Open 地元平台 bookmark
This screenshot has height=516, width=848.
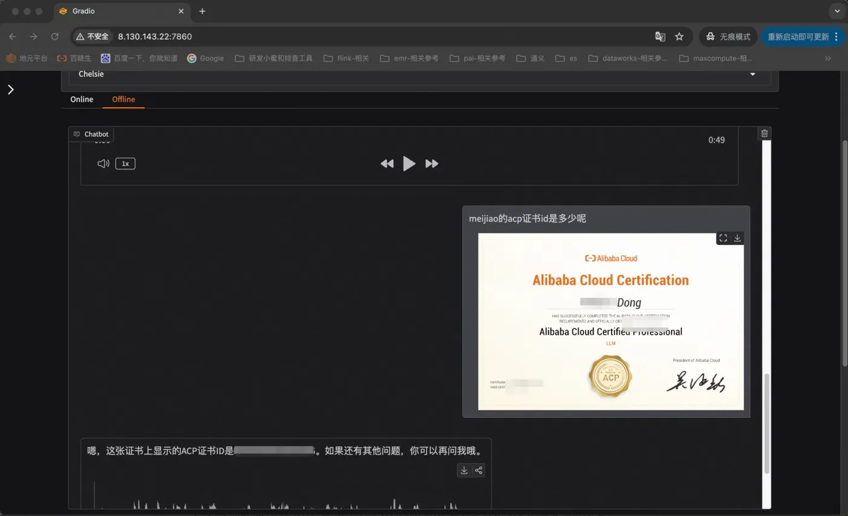click(x=27, y=58)
